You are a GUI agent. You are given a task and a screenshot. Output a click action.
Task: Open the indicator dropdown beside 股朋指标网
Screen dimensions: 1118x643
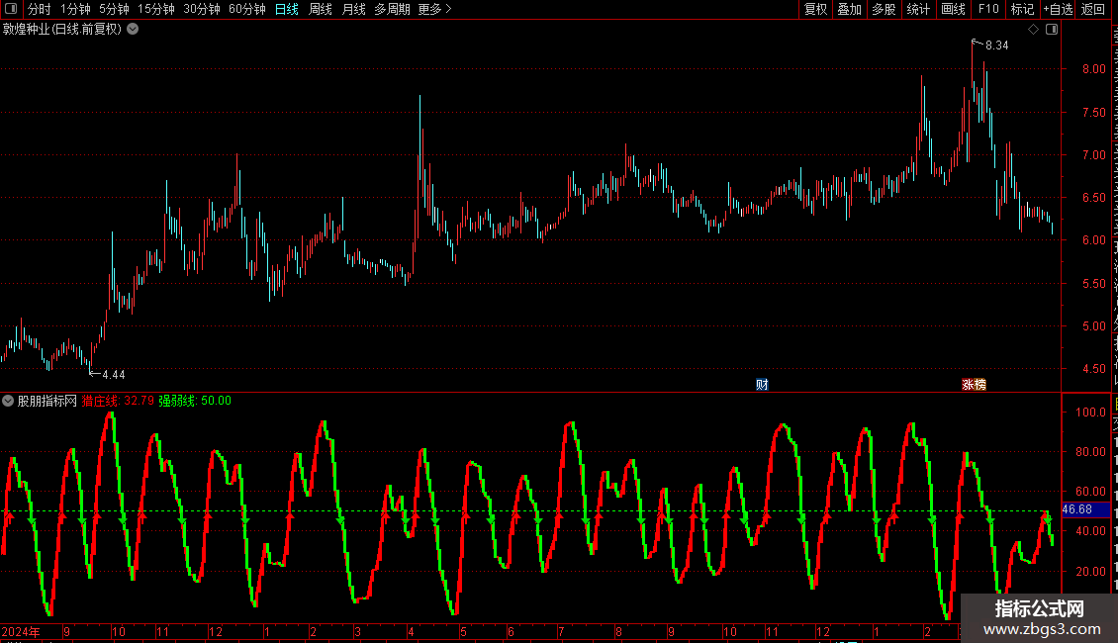click(x=8, y=401)
